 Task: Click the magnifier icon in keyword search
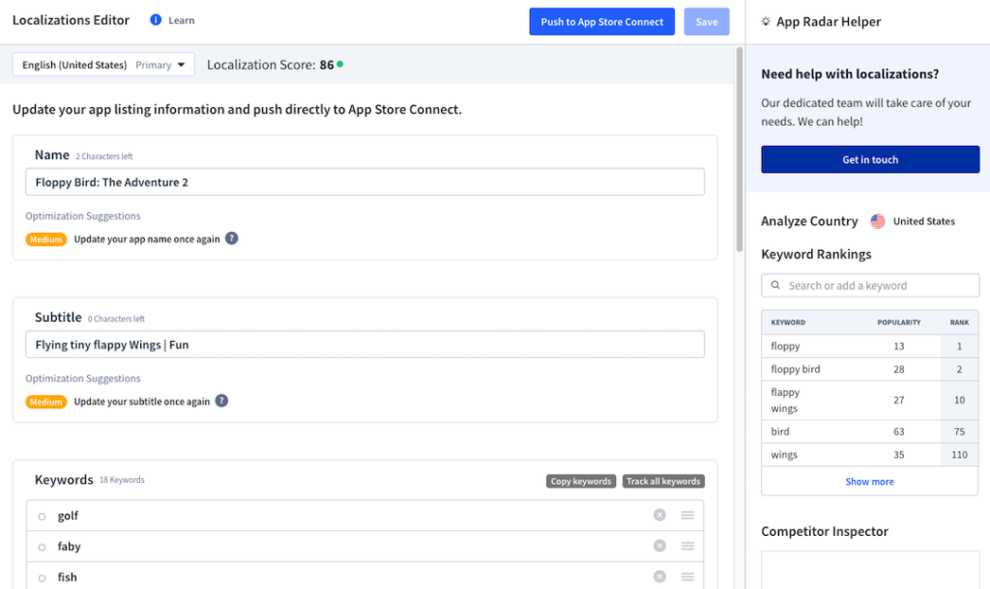click(775, 285)
